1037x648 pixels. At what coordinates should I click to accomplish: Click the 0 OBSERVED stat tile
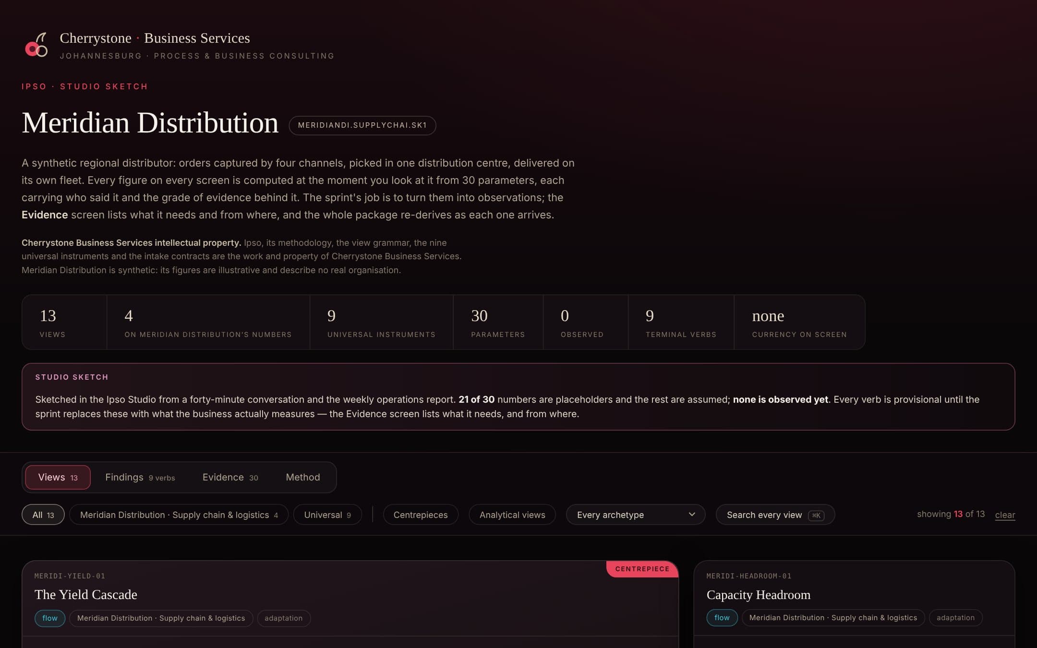click(x=586, y=322)
